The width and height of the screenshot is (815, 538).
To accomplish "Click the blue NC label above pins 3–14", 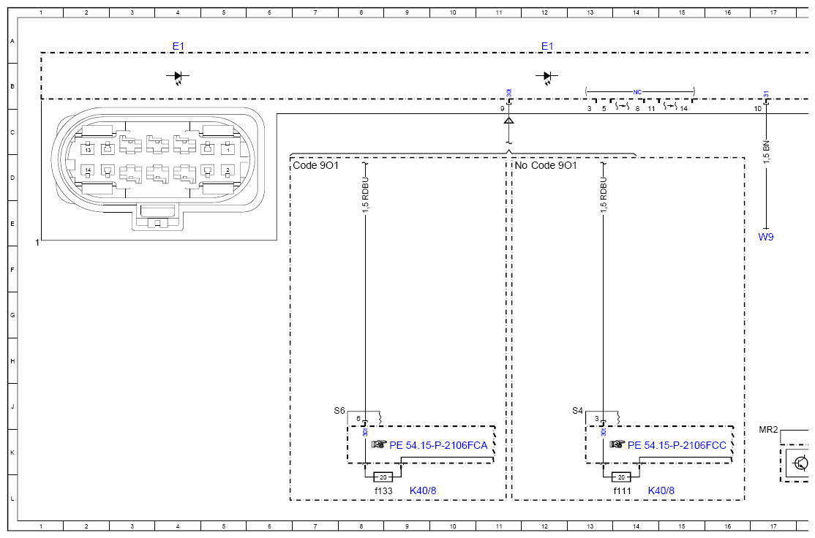I will click(x=637, y=92).
